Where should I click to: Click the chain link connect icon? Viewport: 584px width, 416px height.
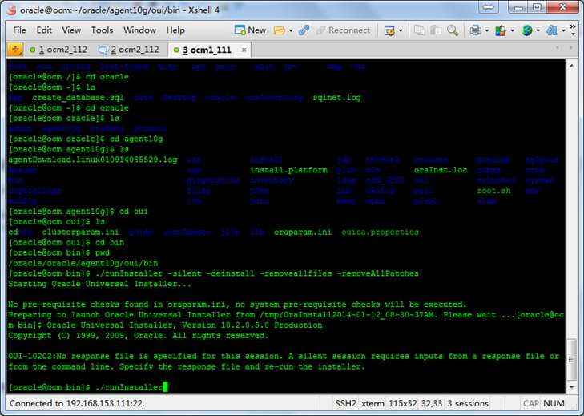(304, 30)
